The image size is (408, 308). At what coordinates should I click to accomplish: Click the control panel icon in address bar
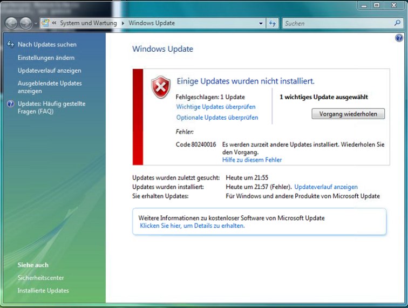(x=45, y=23)
